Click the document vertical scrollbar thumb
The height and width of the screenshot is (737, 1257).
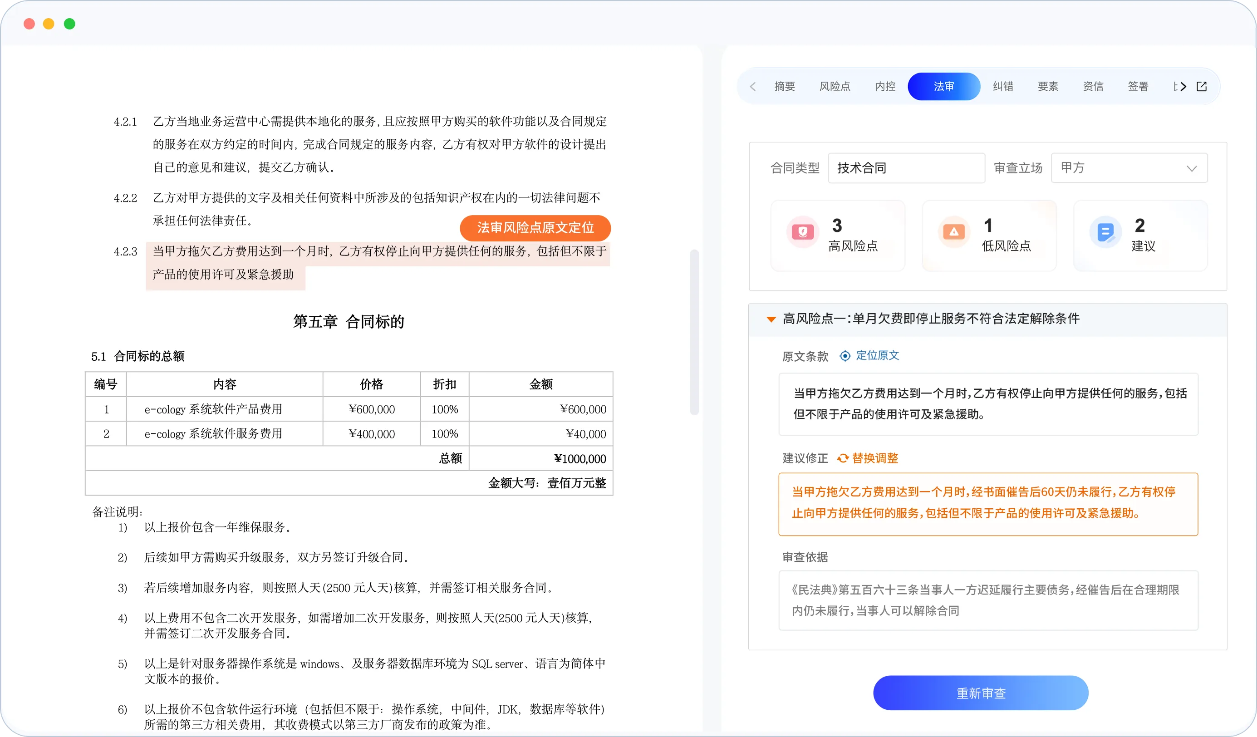point(694,332)
